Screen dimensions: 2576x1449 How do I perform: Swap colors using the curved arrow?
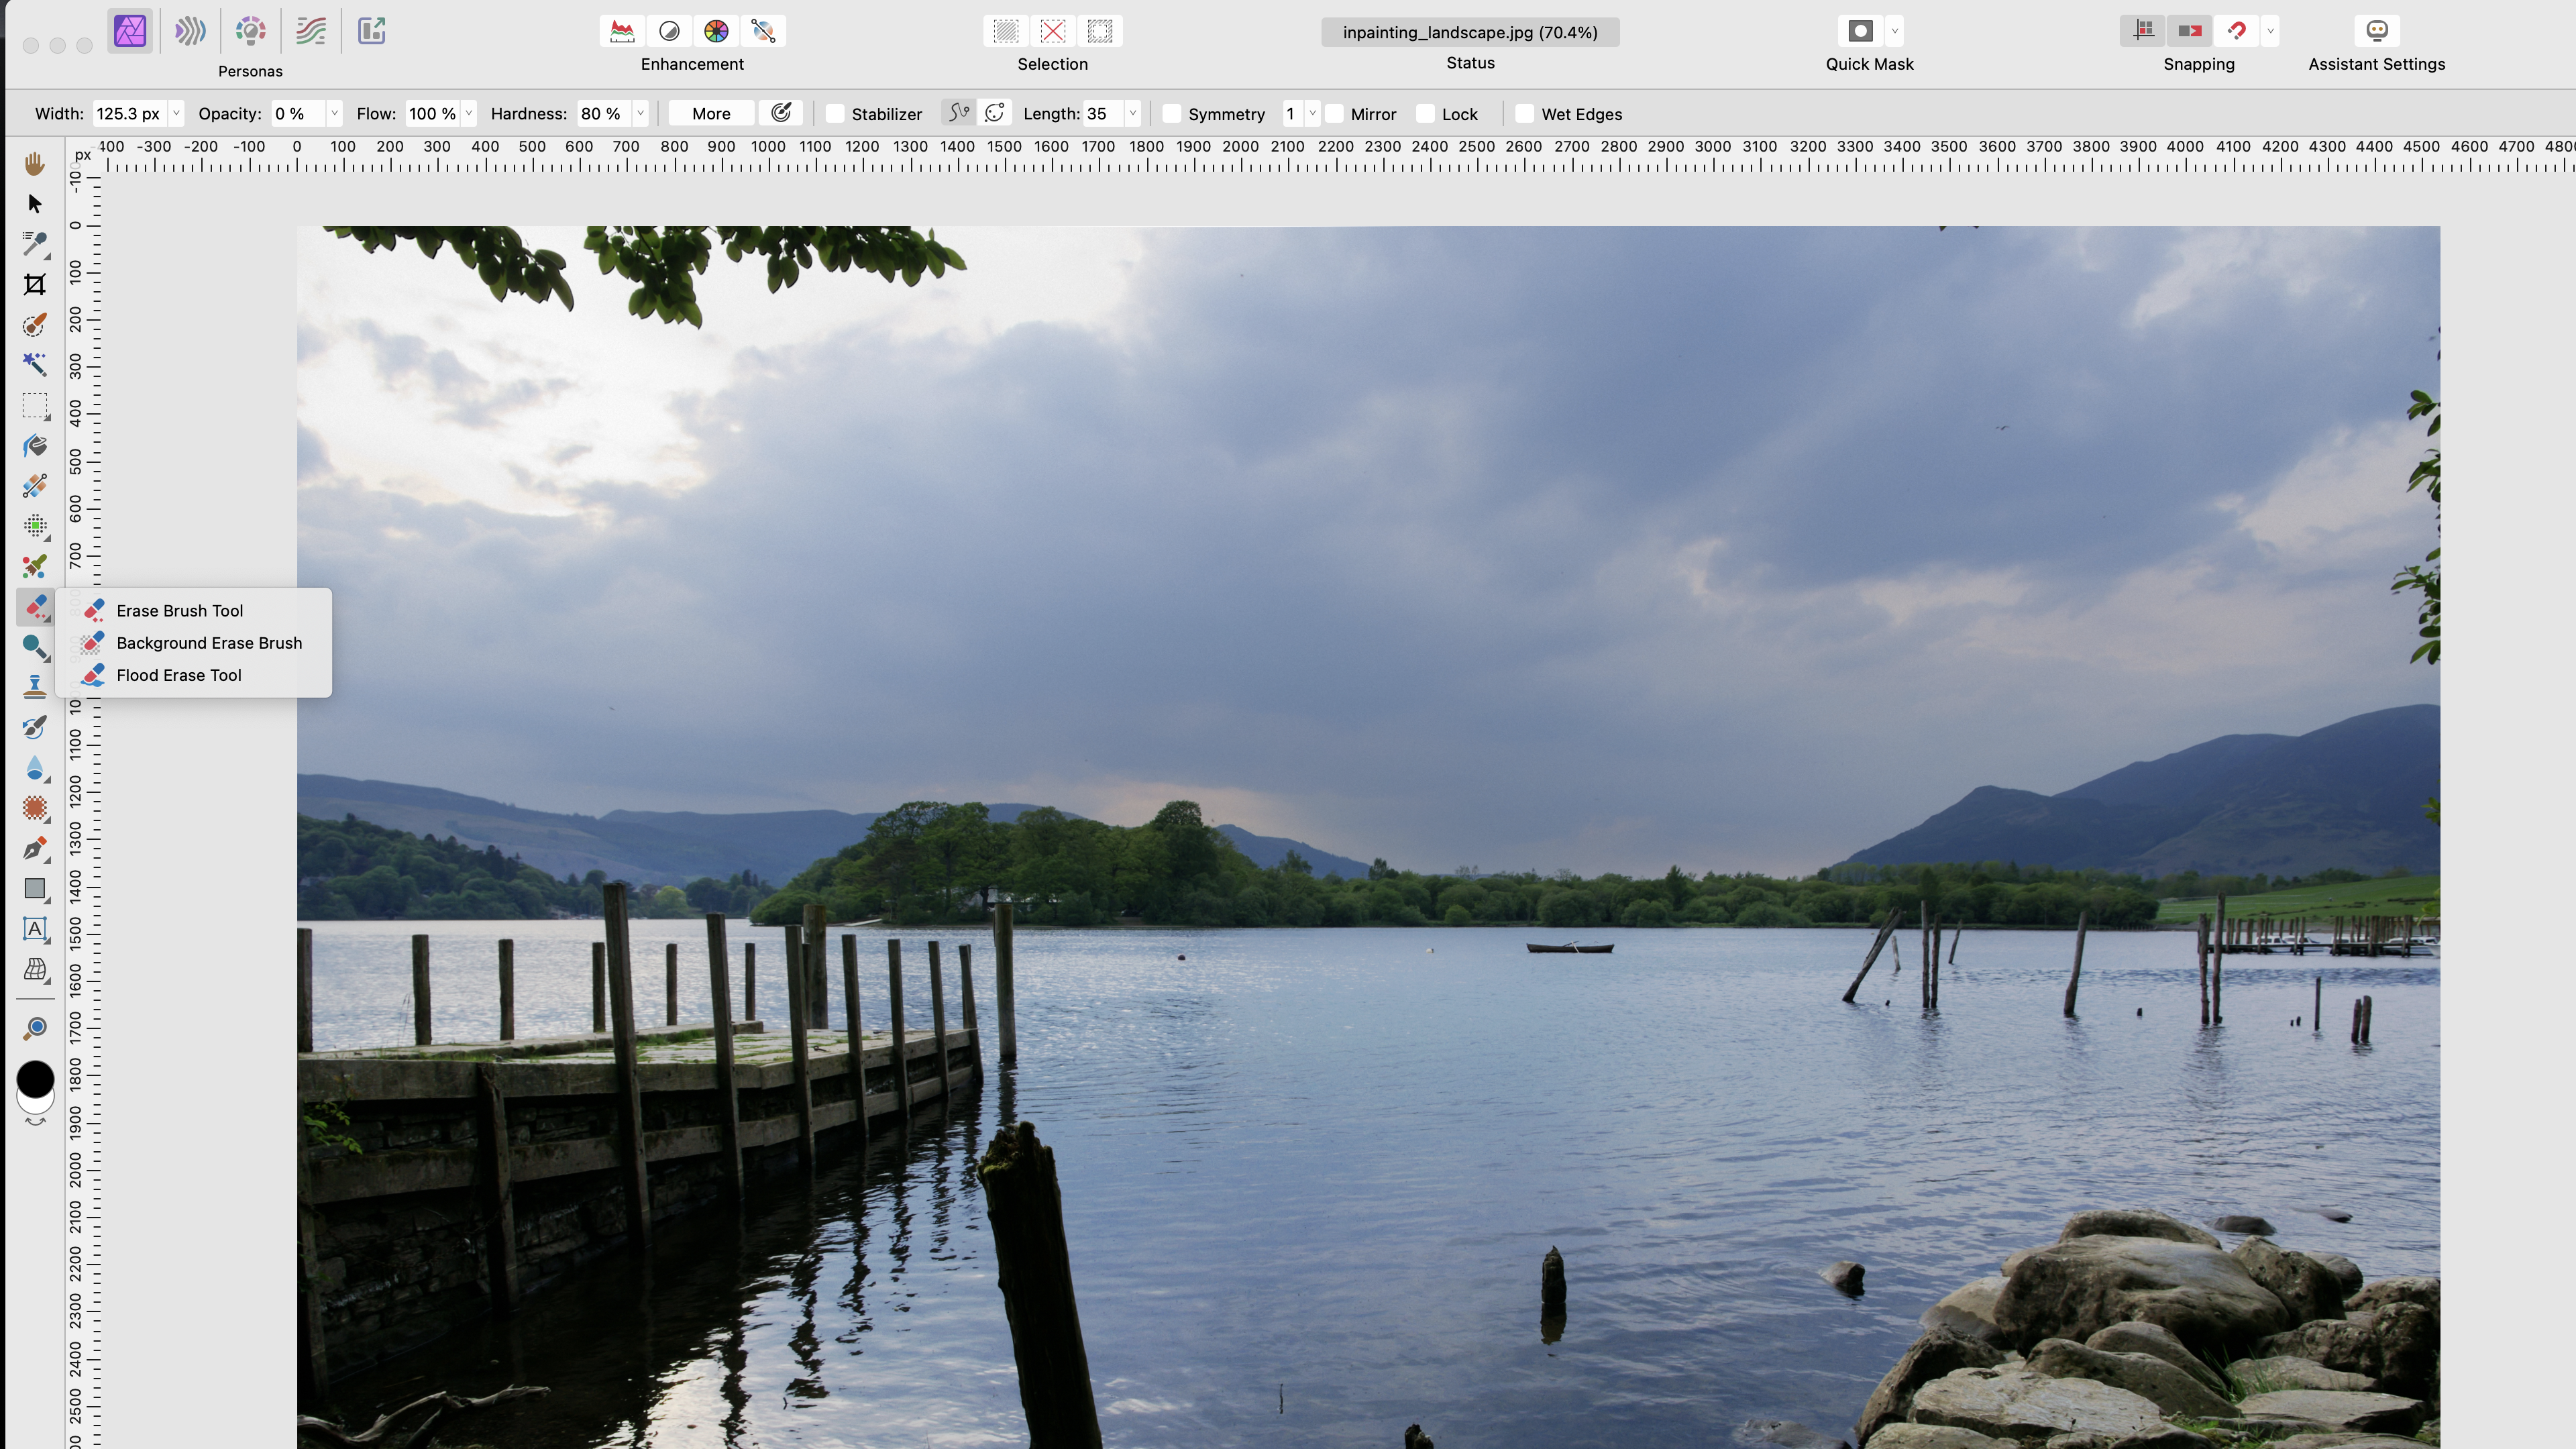(35, 1123)
